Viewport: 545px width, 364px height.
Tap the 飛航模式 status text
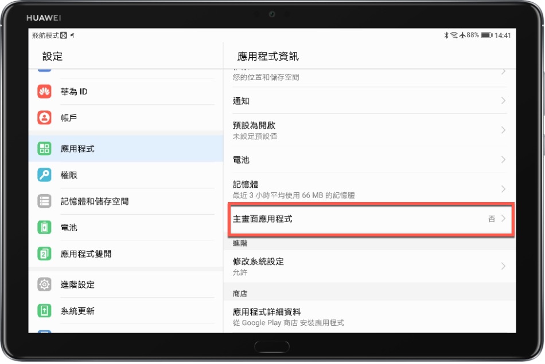point(45,35)
